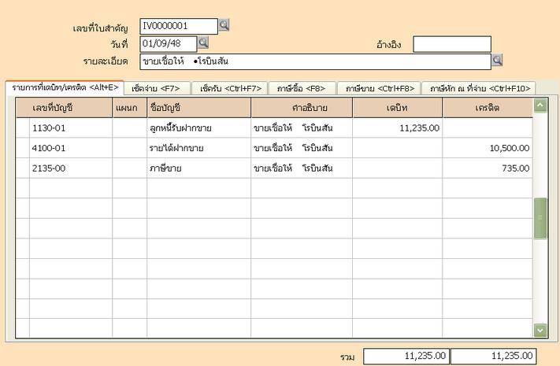This screenshot has width=560, height=366.
Task: Go to the ภาษีขาย <Ctrl+F8> tab
Action: 380,88
